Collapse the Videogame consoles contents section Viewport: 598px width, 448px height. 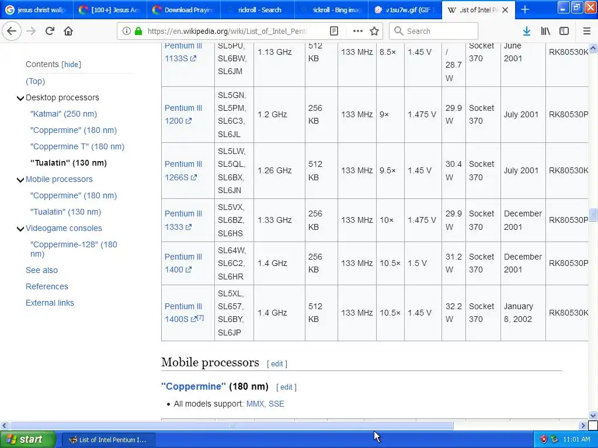coord(20,229)
